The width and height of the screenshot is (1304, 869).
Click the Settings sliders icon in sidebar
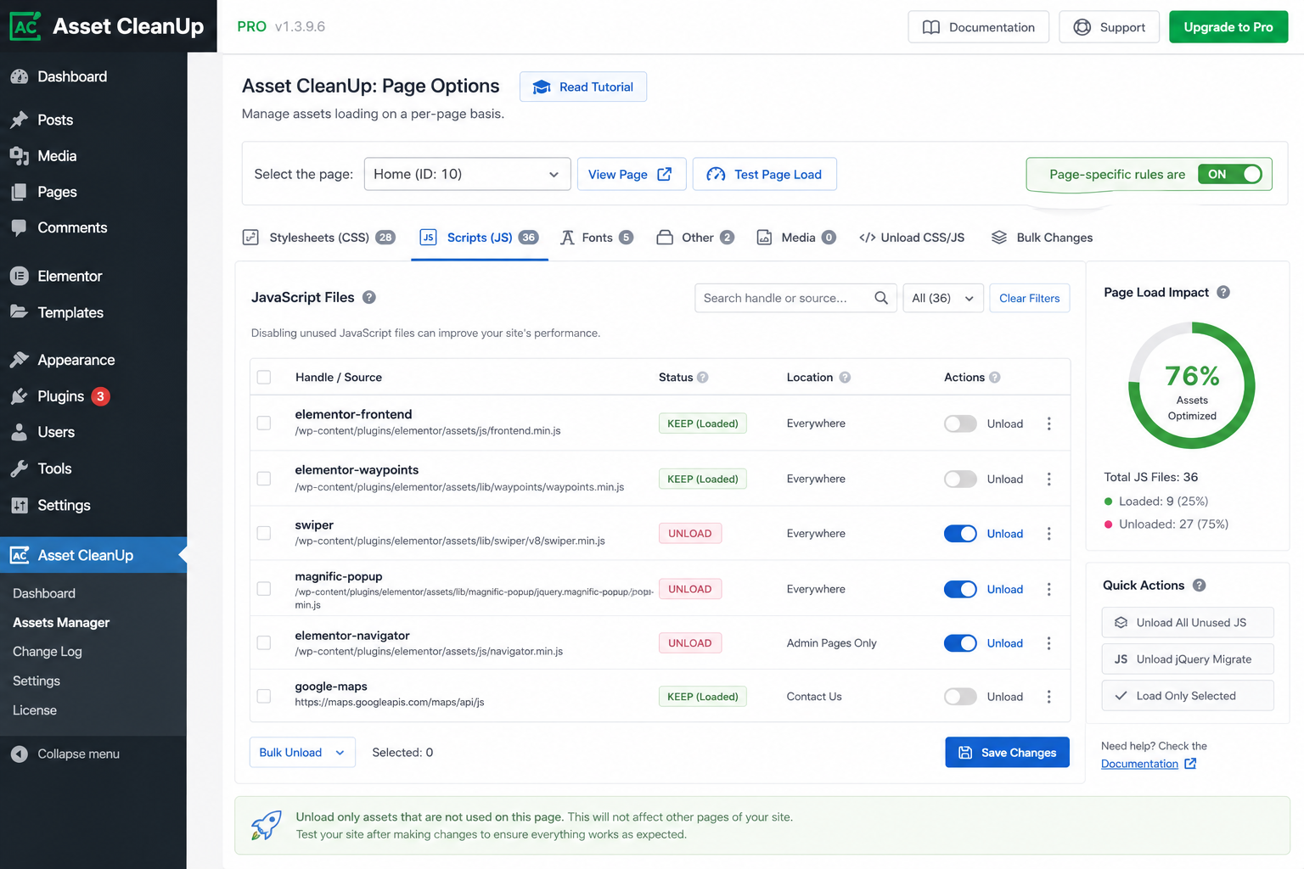point(20,505)
